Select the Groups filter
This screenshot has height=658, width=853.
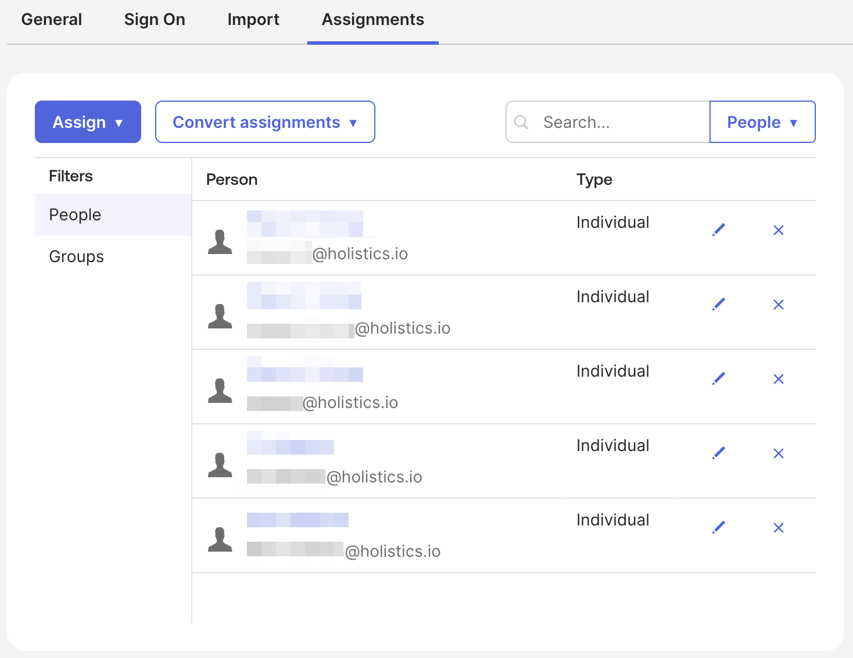click(x=76, y=256)
